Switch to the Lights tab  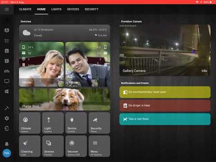(56, 9)
